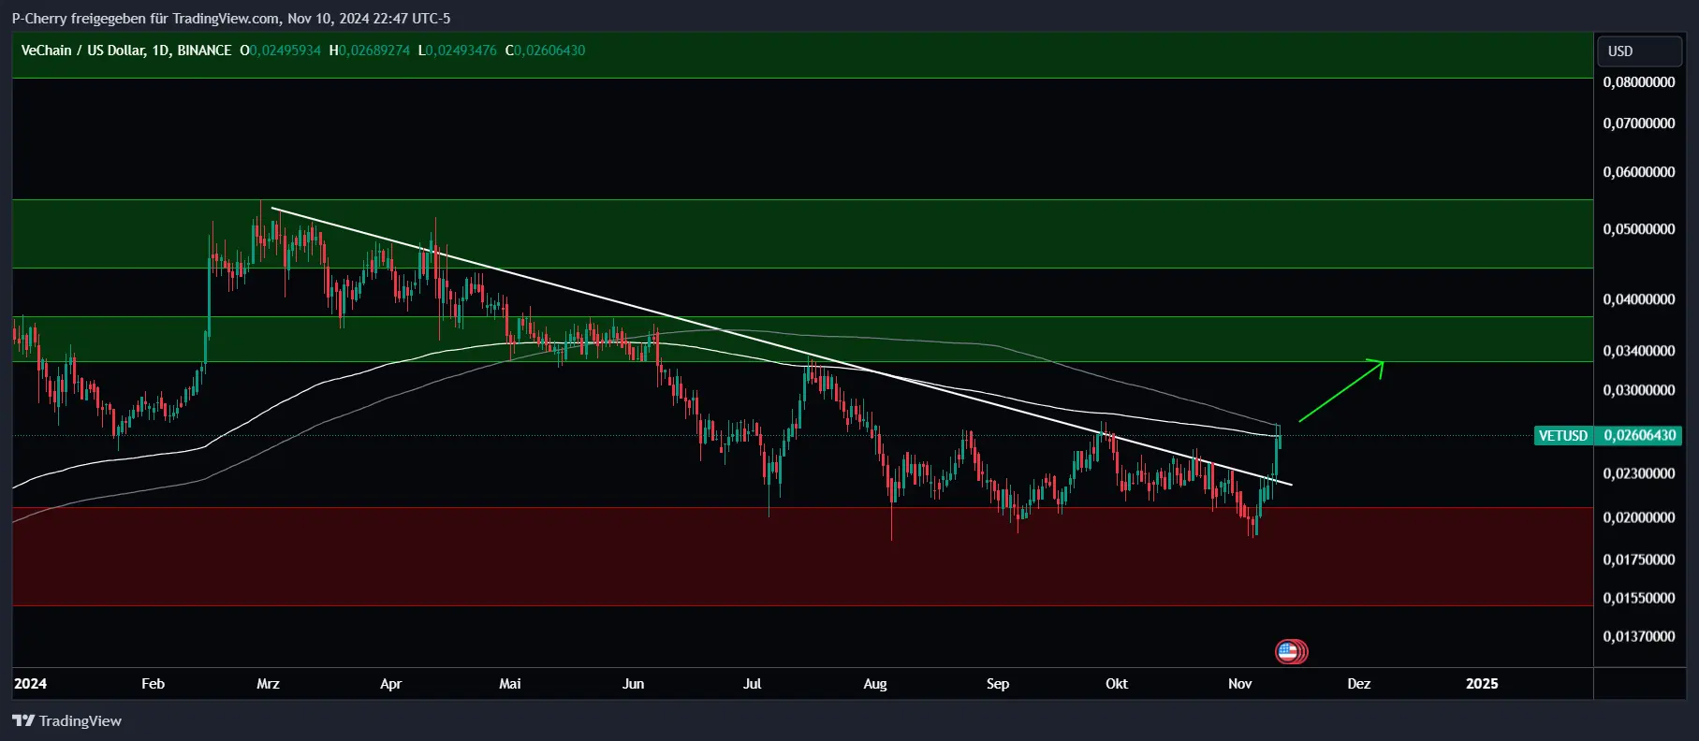
Task: Click the 0,01370000 price axis label
Action: (1639, 636)
